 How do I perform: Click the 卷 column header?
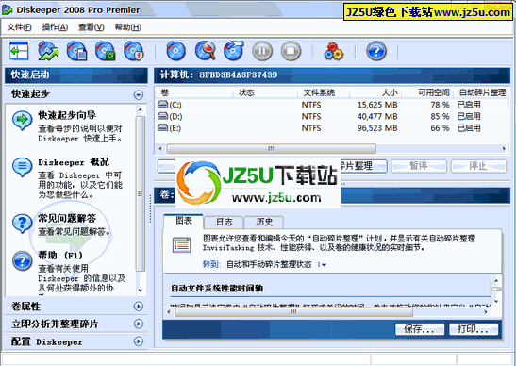194,92
